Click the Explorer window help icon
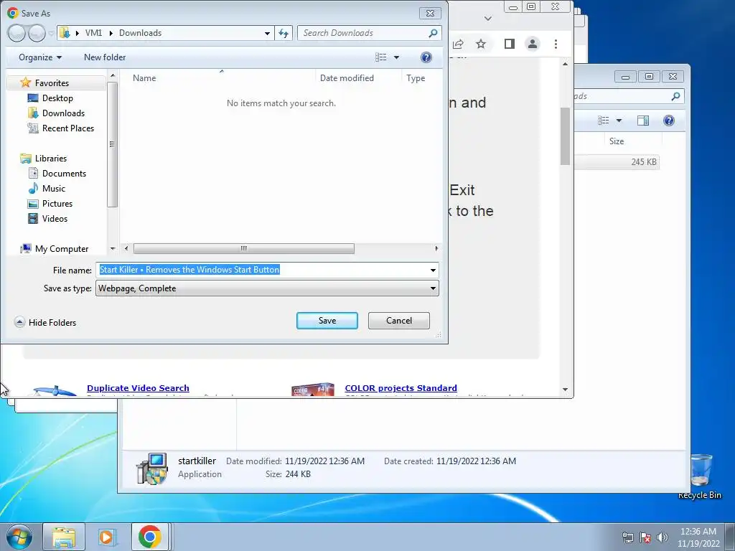This screenshot has width=735, height=551. [669, 121]
